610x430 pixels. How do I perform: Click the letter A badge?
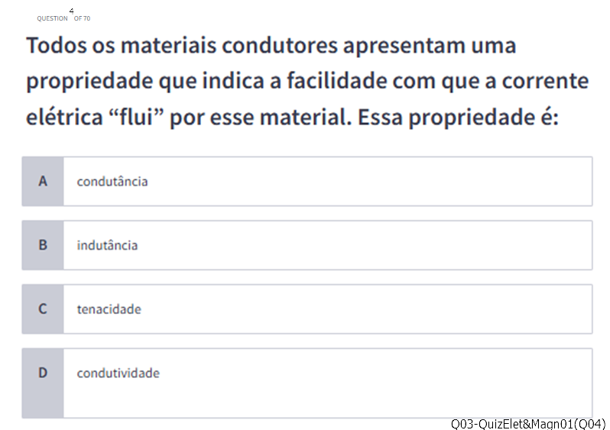click(43, 182)
